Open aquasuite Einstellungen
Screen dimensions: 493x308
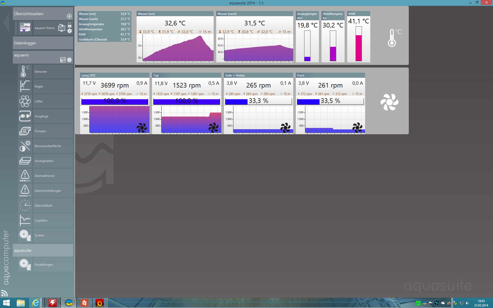coord(44,265)
